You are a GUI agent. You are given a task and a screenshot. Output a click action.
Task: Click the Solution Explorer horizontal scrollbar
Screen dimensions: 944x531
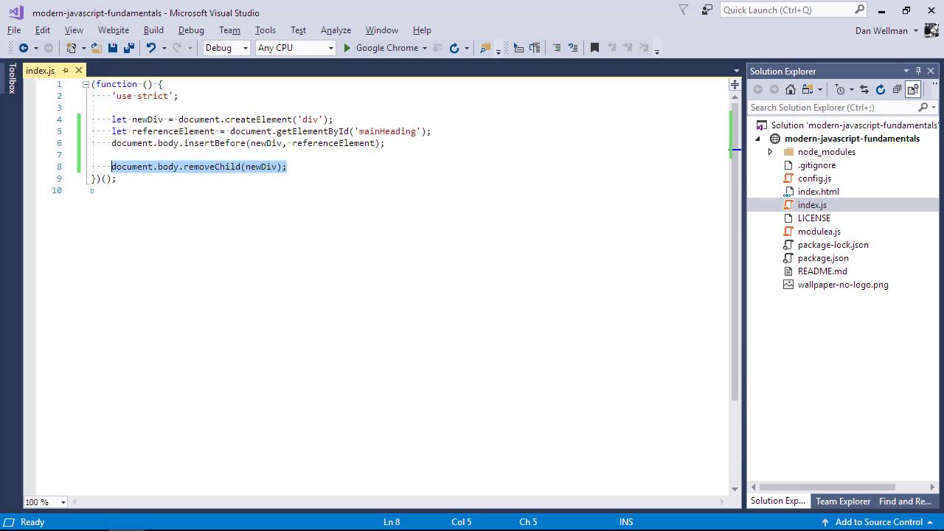coord(827,487)
